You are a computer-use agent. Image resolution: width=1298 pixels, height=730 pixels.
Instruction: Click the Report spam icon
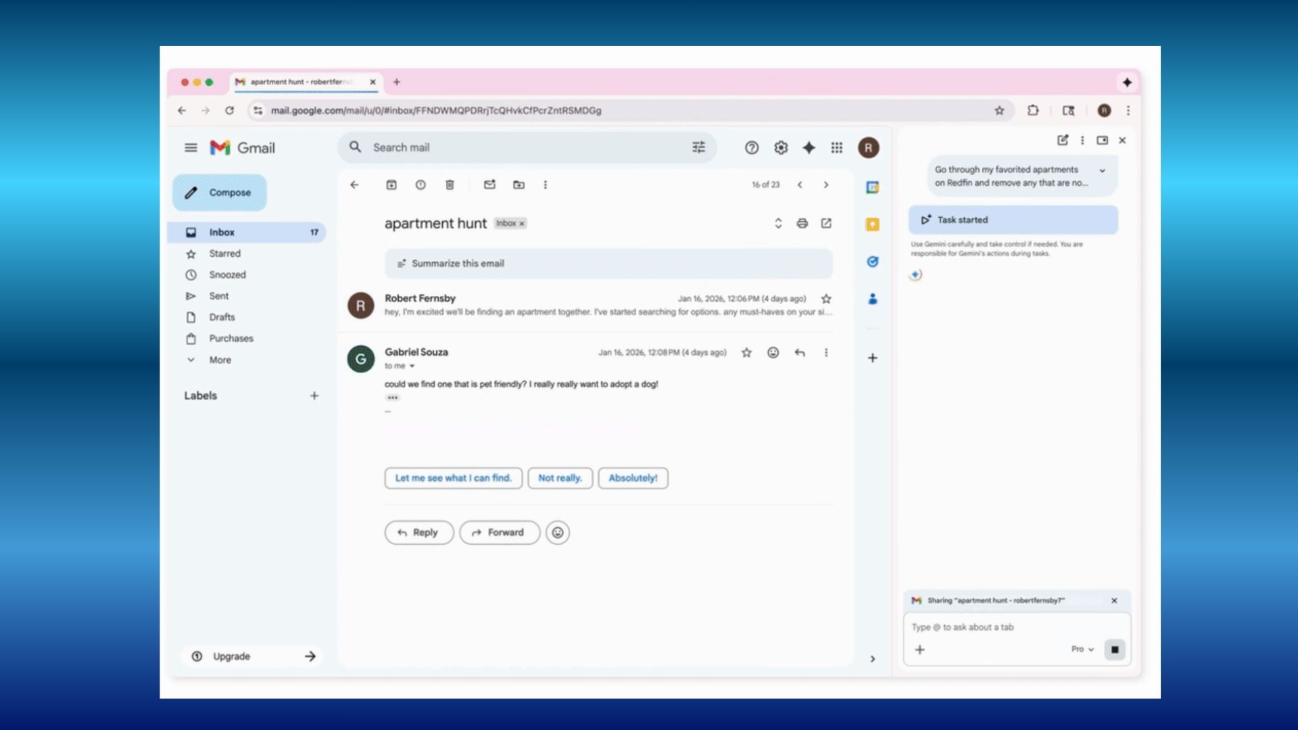click(x=420, y=185)
